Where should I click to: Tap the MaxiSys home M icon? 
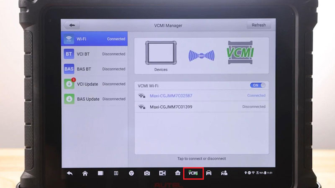[178, 173]
